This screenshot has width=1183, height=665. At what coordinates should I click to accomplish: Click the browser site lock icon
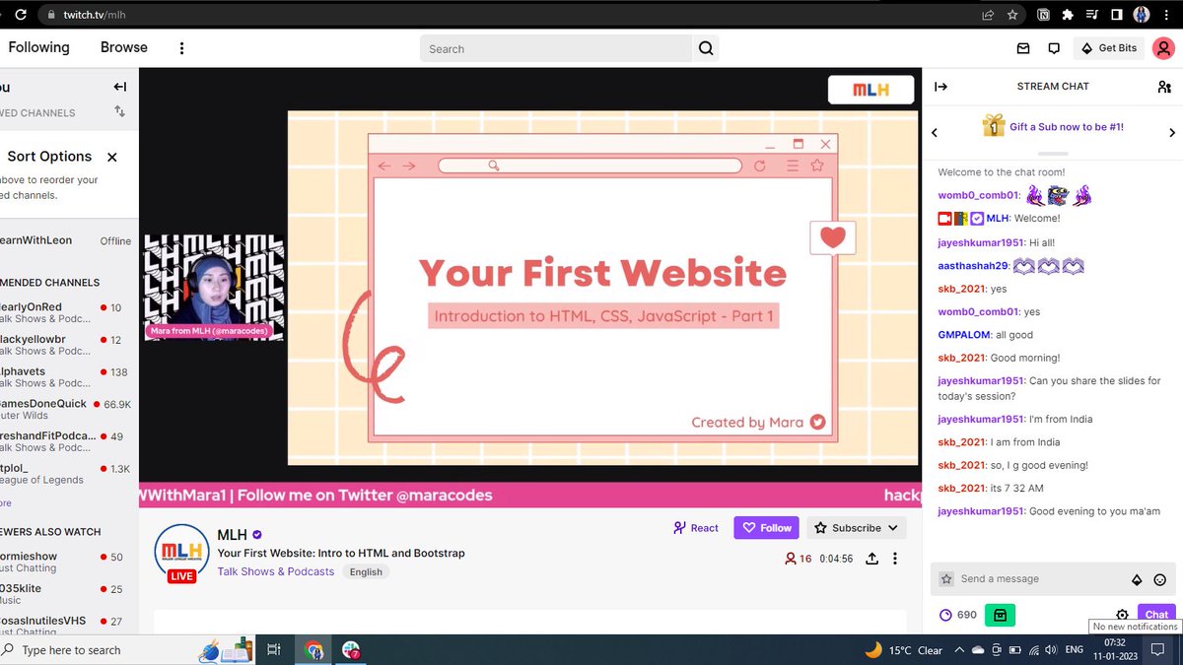tap(50, 15)
